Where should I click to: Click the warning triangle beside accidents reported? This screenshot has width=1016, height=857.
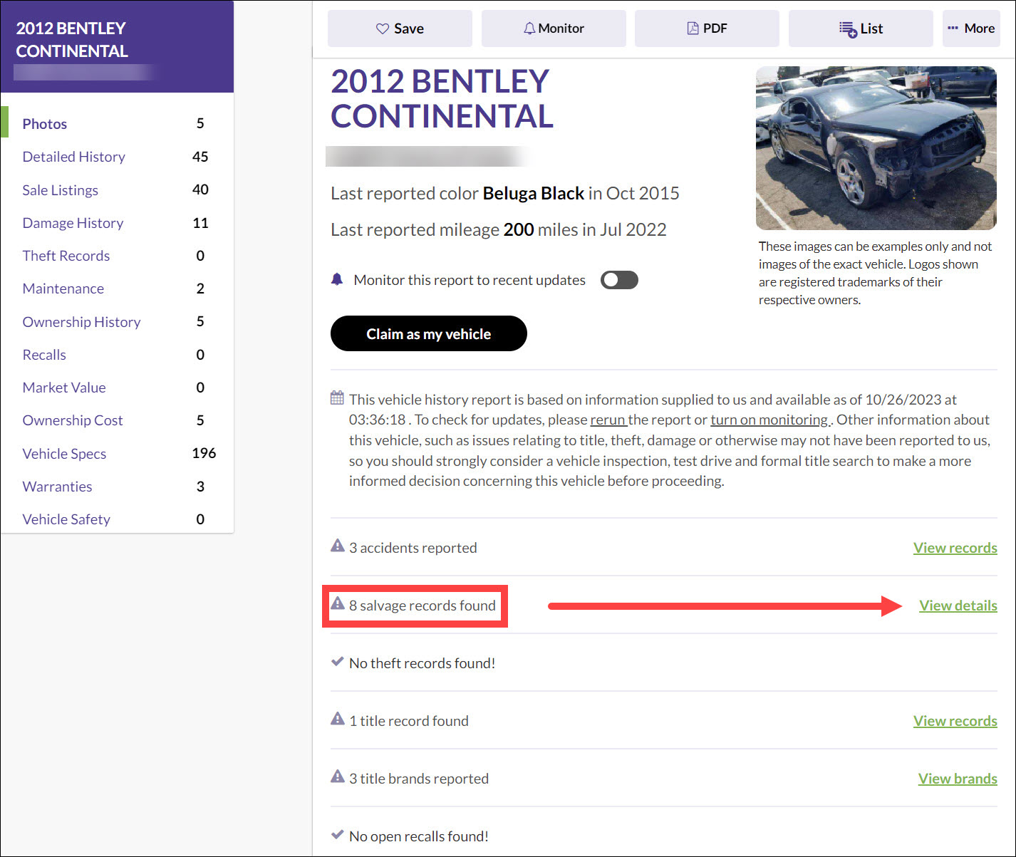337,546
